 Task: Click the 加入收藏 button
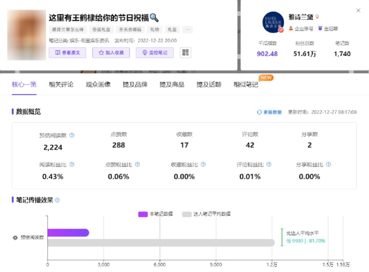[x=111, y=52]
